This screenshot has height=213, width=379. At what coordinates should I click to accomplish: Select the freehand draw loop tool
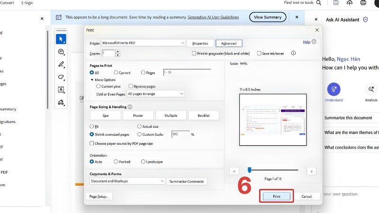tap(61, 77)
